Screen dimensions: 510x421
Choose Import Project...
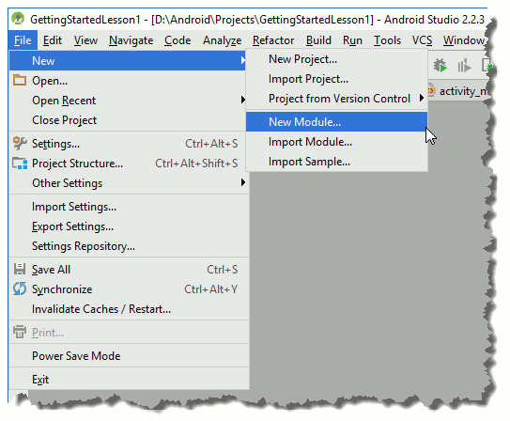[x=337, y=79]
